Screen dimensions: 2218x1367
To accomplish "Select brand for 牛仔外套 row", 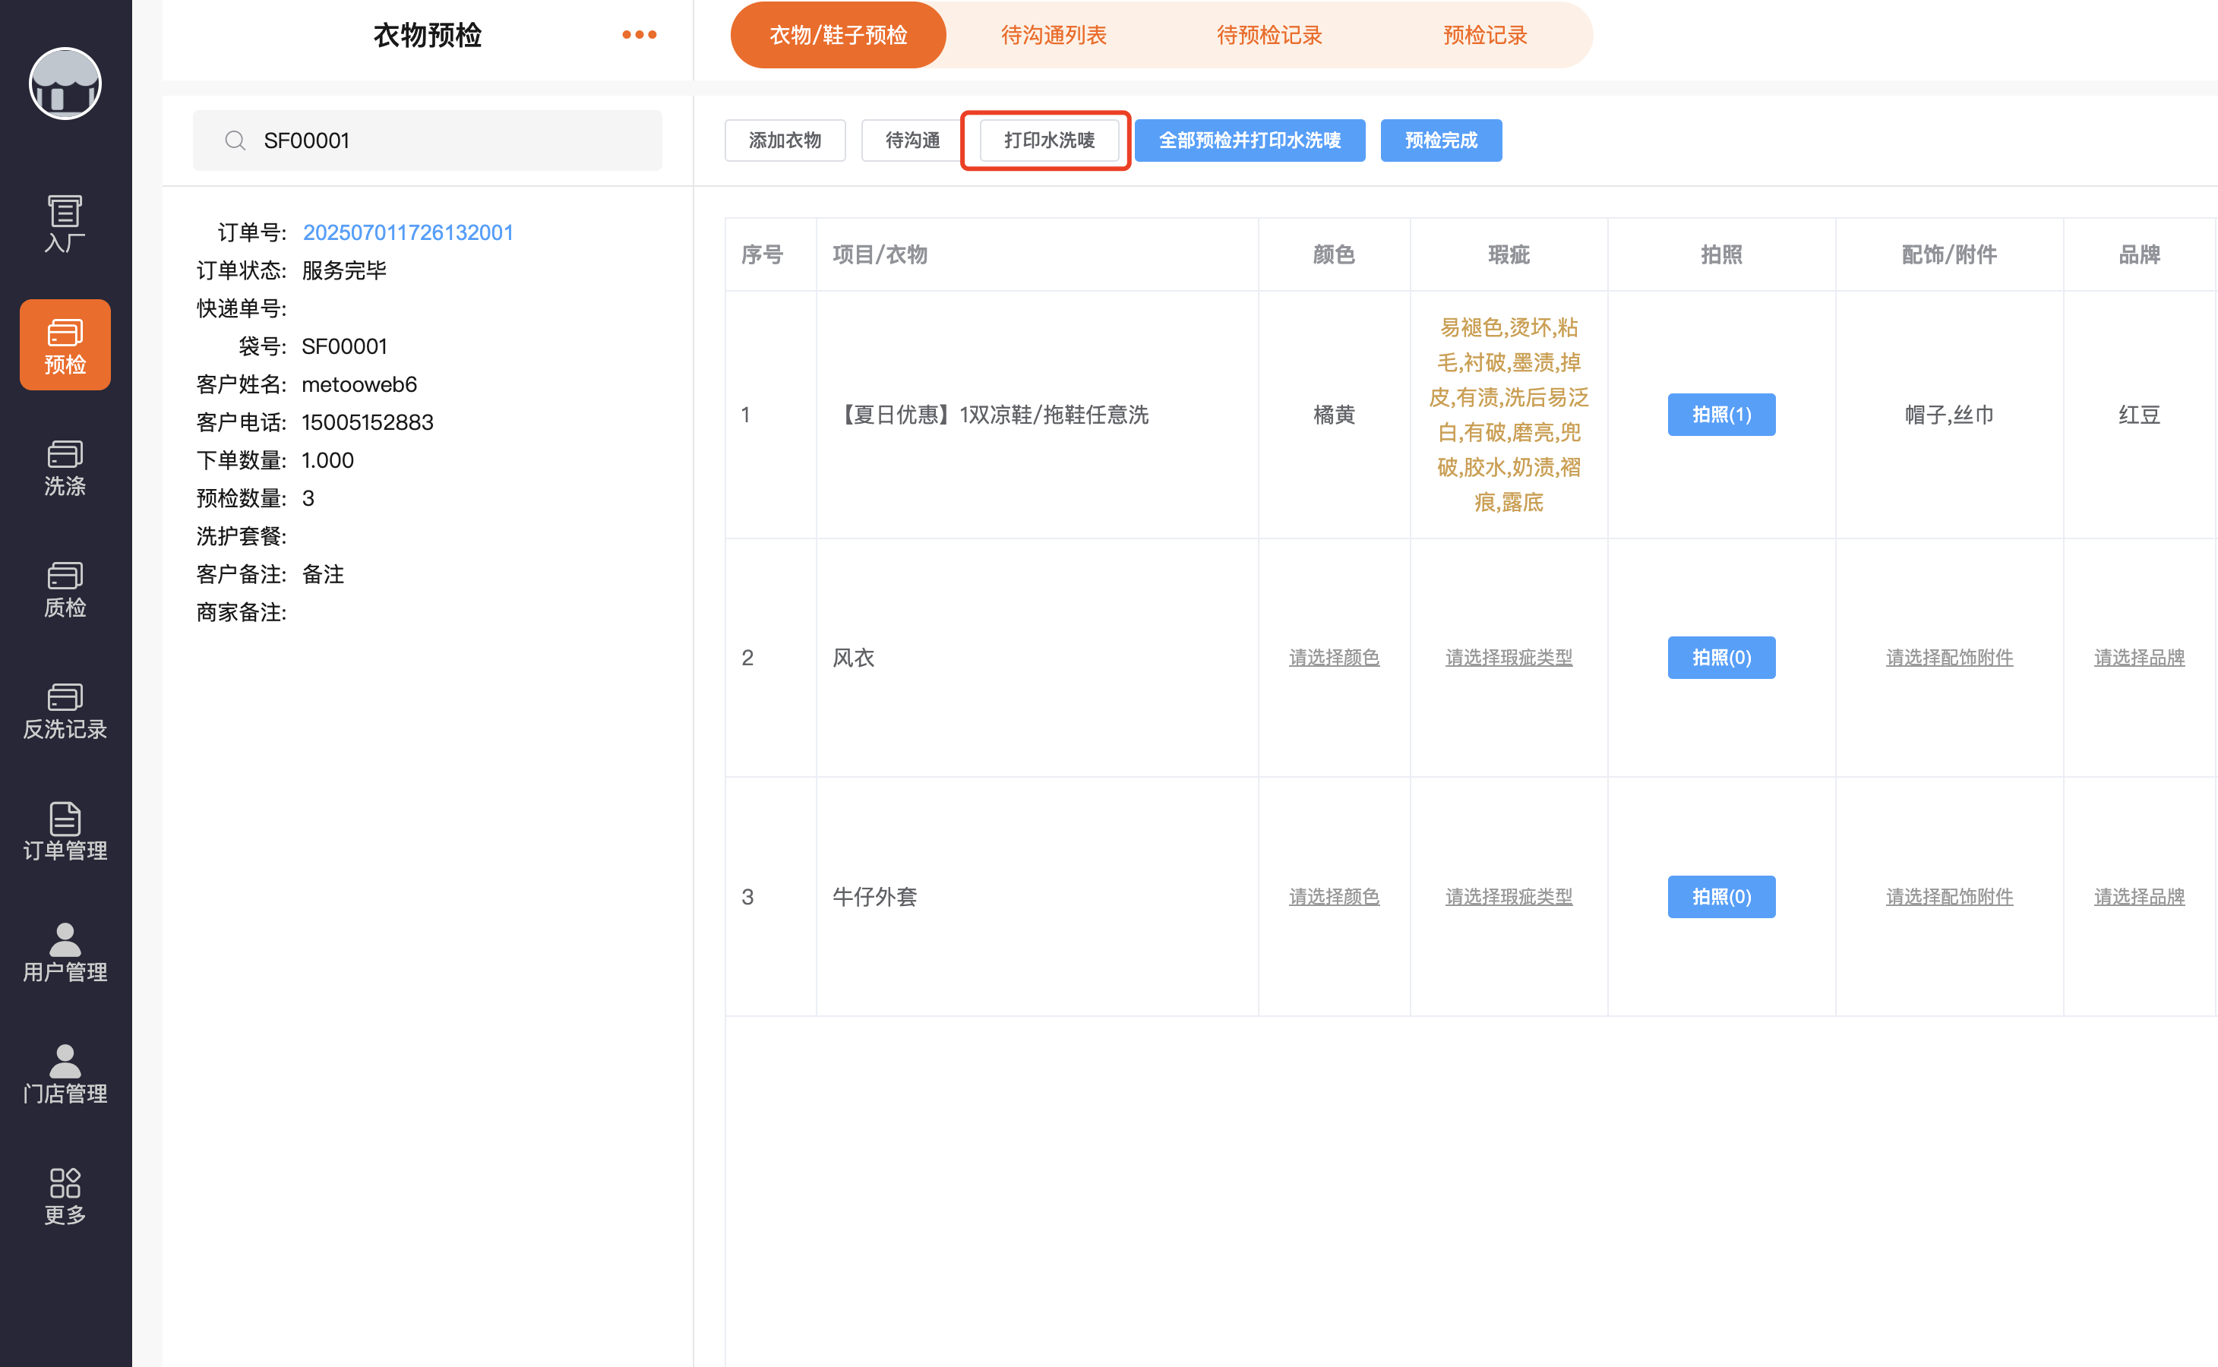I will tap(2138, 896).
